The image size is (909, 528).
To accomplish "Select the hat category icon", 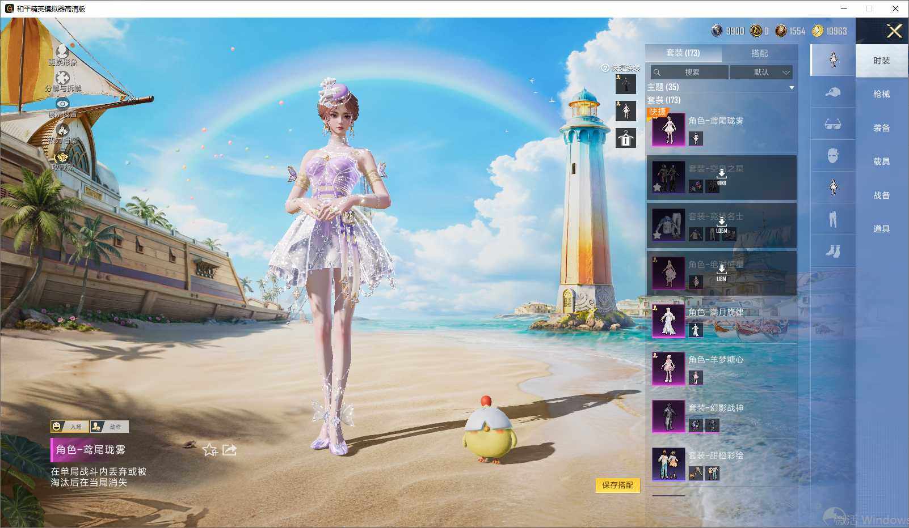I will click(x=832, y=92).
